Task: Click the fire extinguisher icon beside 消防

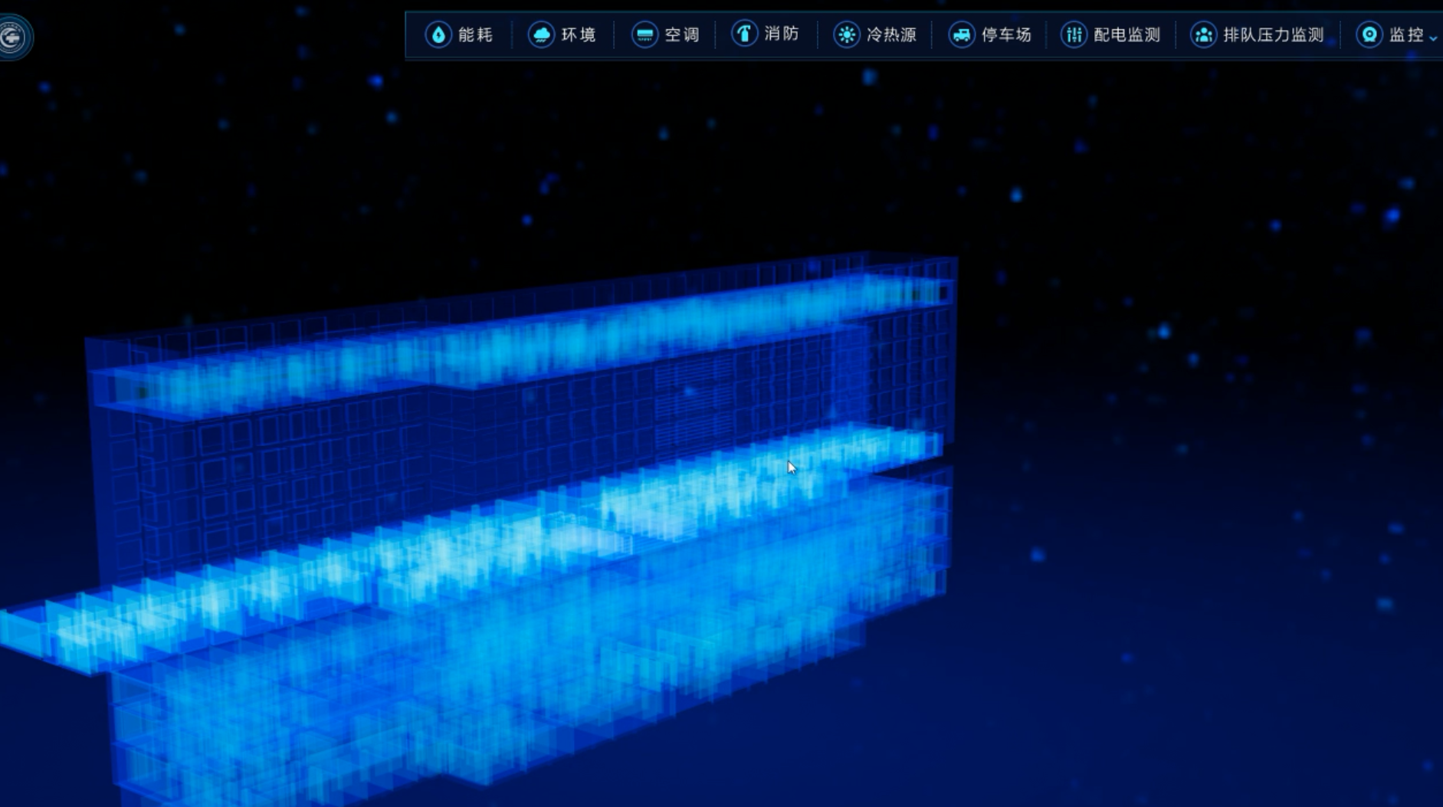Action: click(744, 34)
